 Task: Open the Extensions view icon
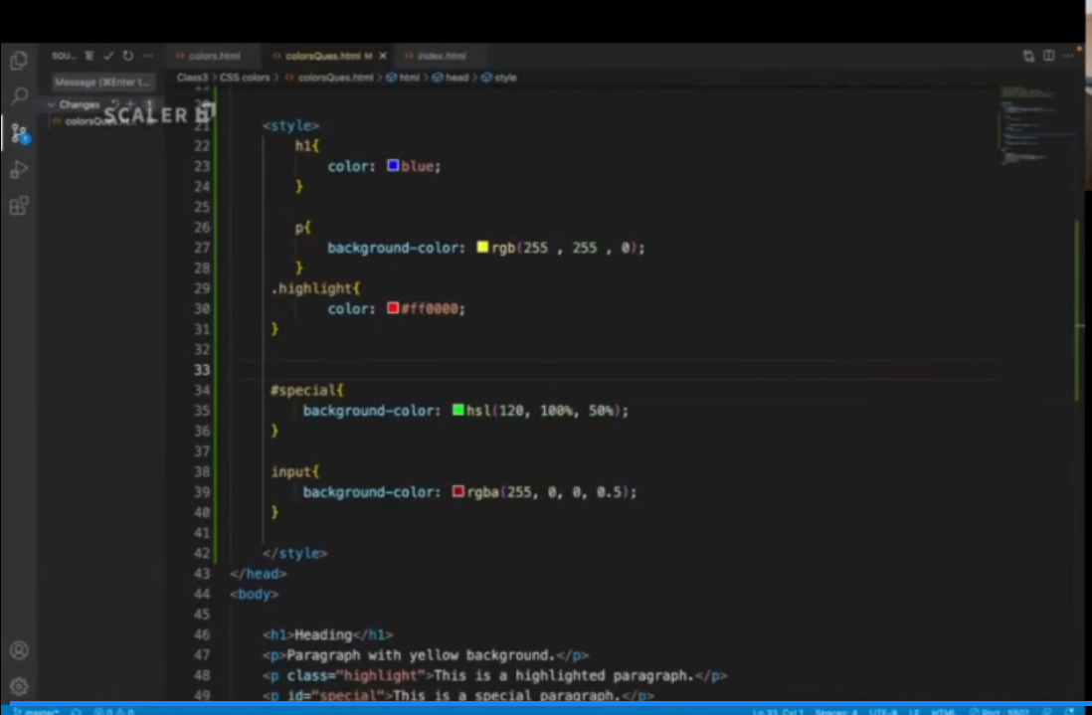(x=18, y=207)
